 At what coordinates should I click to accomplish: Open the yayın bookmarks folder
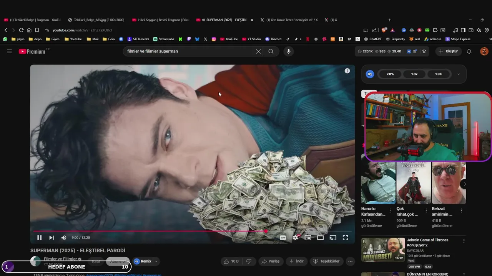18,39
